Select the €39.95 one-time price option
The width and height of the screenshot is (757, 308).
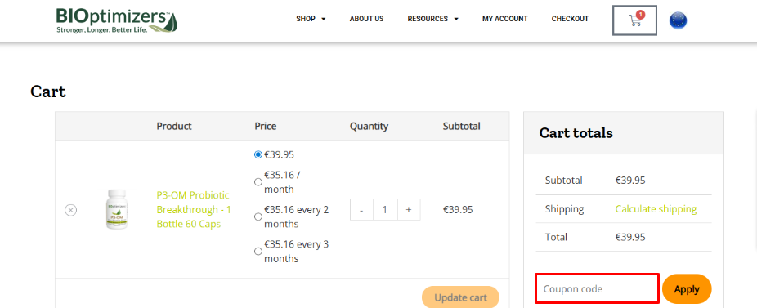click(x=258, y=155)
